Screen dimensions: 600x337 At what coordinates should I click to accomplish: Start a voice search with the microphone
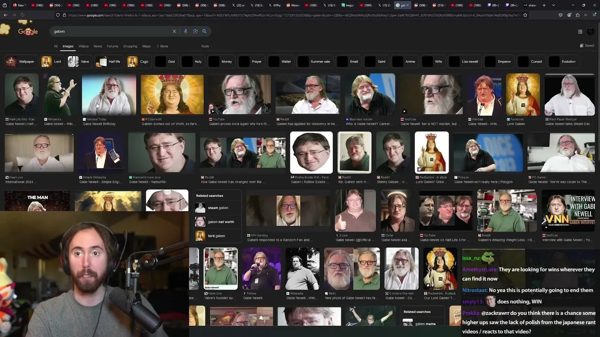(186, 31)
